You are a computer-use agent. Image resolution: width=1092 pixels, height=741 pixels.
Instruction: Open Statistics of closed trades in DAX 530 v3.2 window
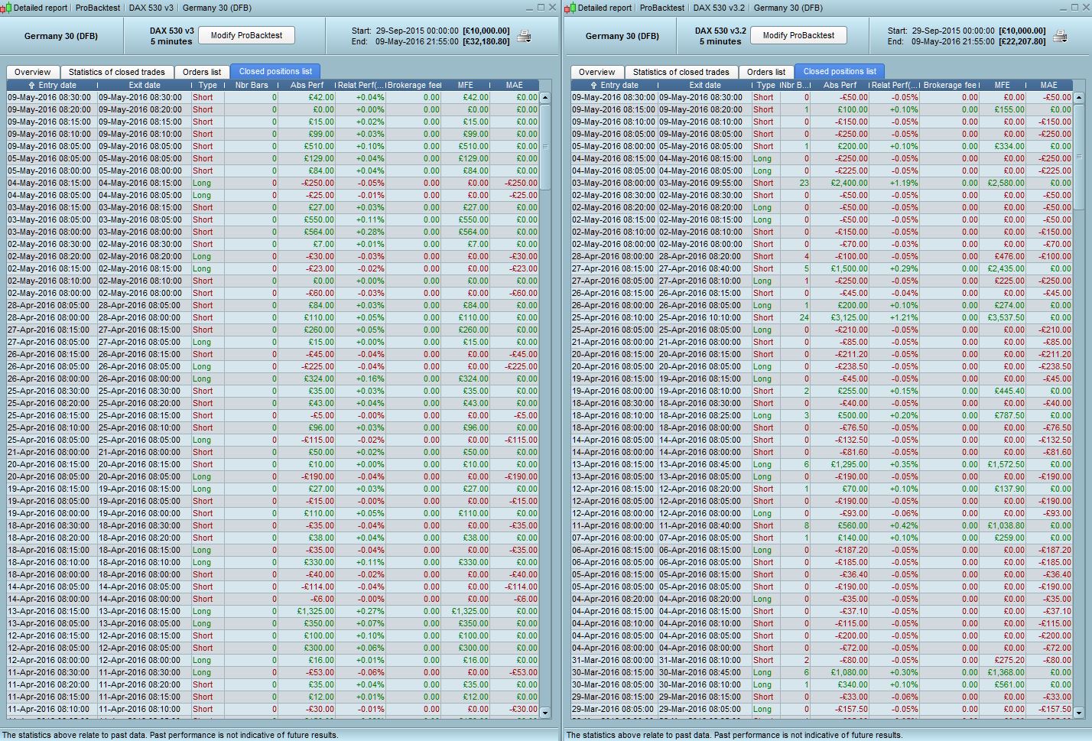click(x=681, y=72)
